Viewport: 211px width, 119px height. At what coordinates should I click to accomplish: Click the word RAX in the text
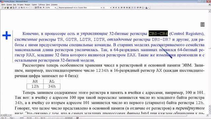coord(30,55)
